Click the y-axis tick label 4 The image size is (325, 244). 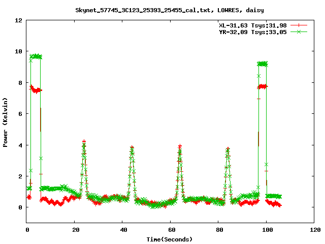20,145
